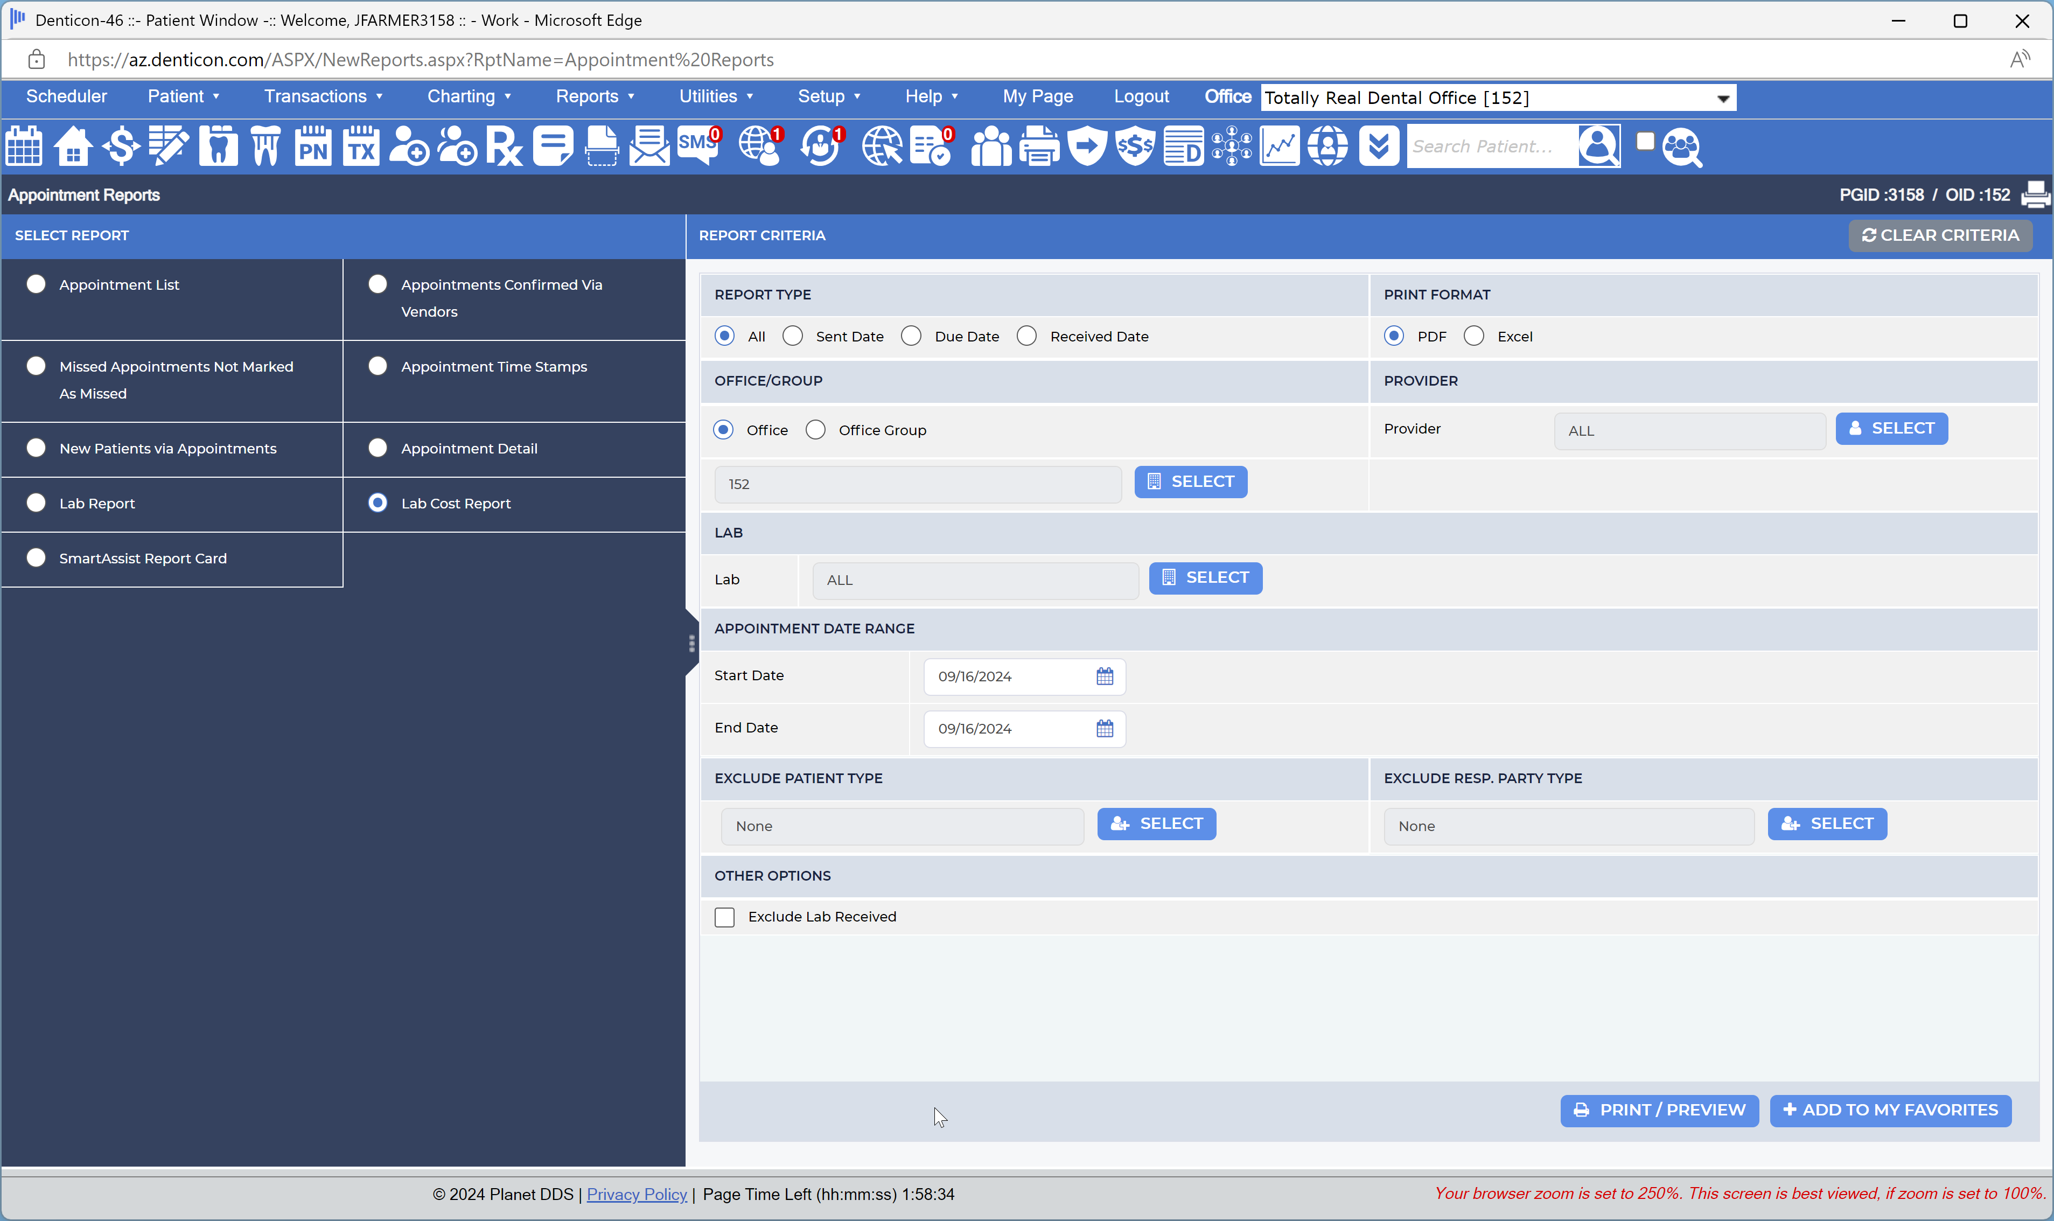The image size is (2054, 1221).
Task: Expand the Patient menu
Action: click(x=184, y=96)
